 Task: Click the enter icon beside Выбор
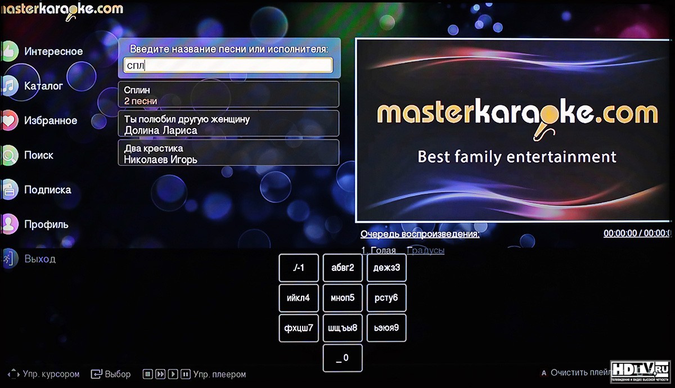pos(96,374)
